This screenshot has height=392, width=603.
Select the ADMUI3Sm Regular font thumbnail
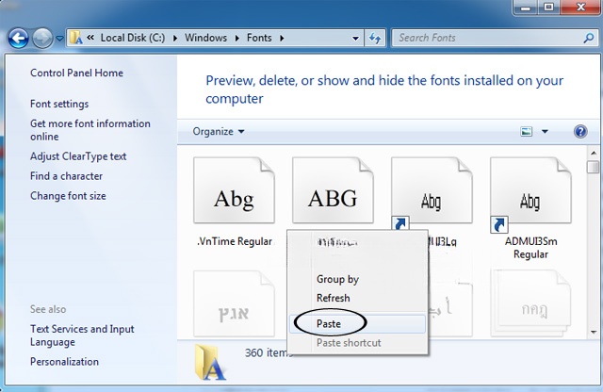click(530, 190)
